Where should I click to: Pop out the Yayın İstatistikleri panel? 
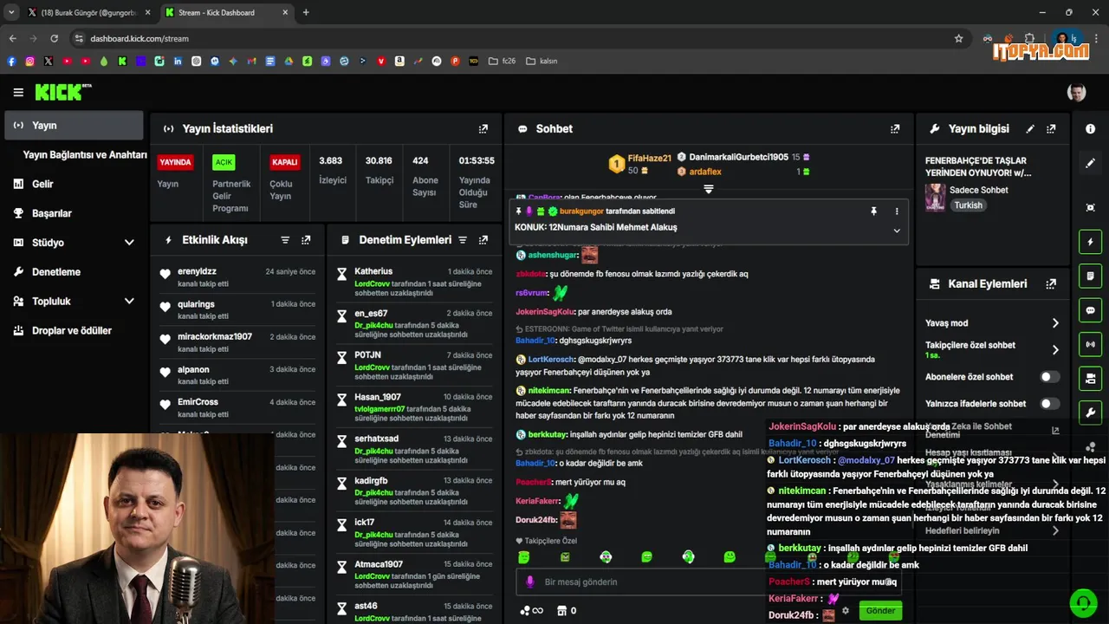483,129
